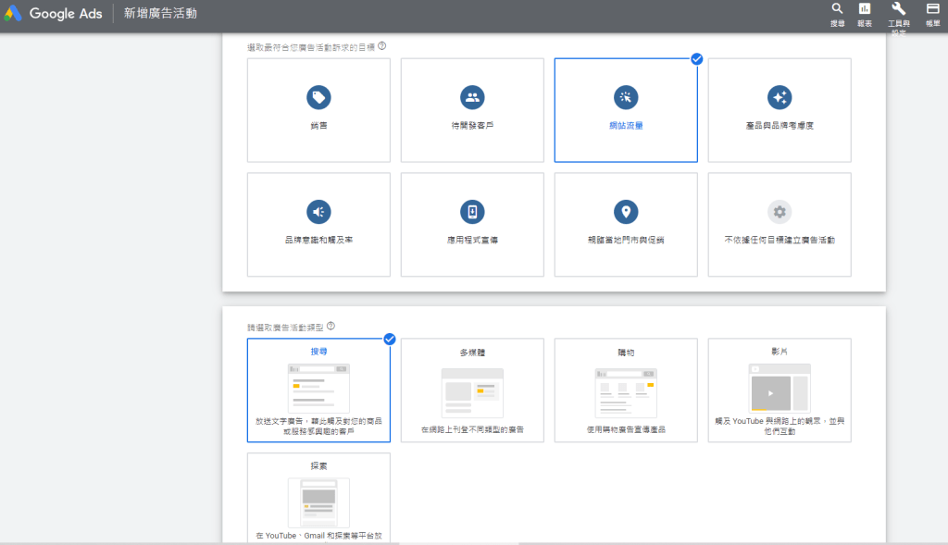Click the Google Ads logo
Viewport: 948px width, 545px height.
(54, 13)
